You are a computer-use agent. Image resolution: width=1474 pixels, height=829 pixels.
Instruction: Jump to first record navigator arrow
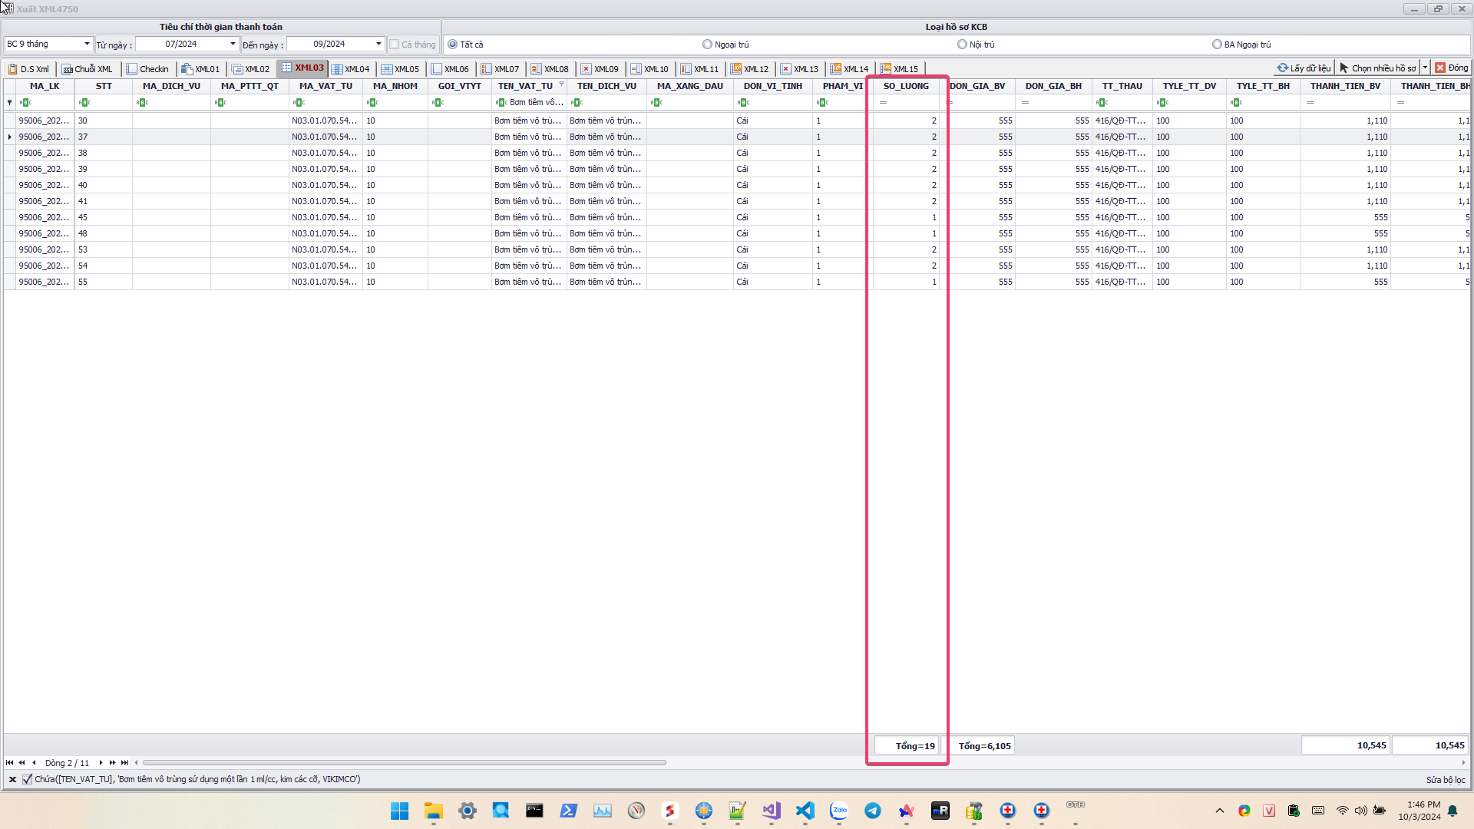point(9,763)
